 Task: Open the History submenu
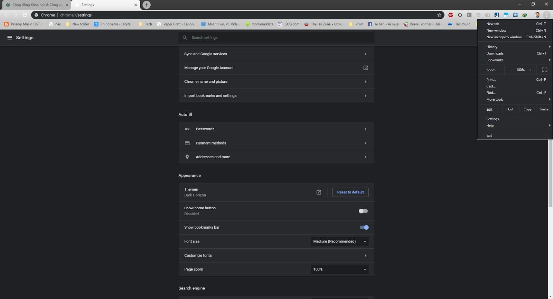click(515, 47)
